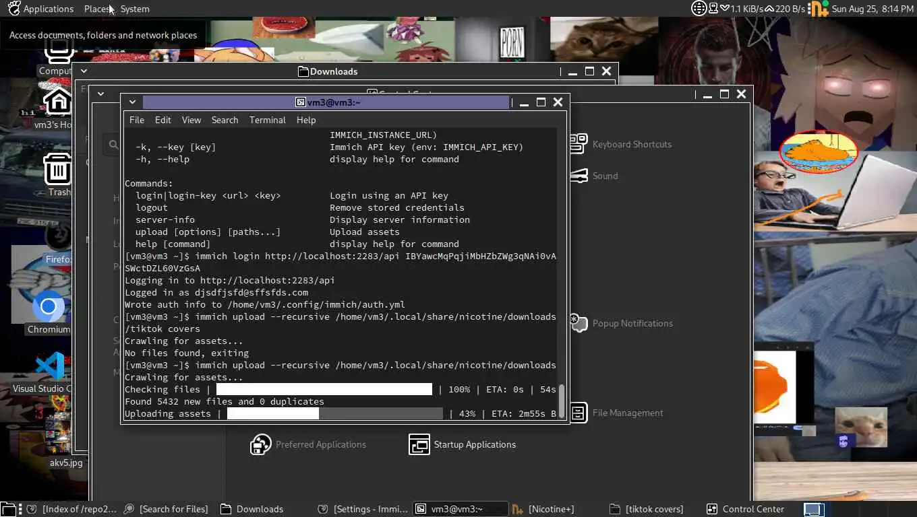Open the terminal Help menu

305,120
